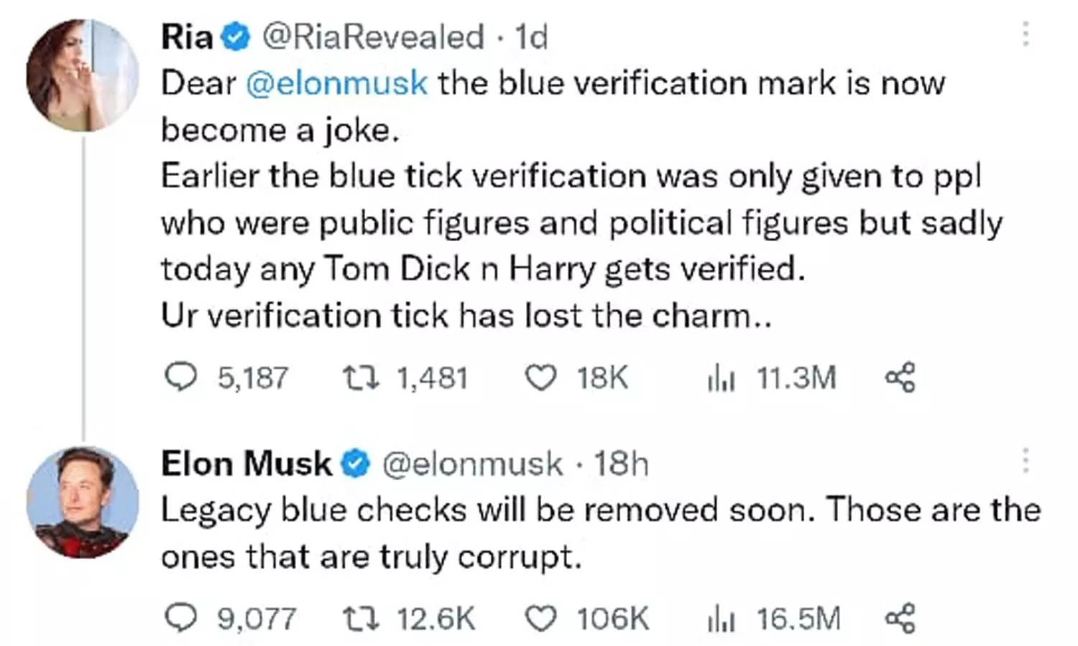
Task: Reply to Ria's tweet via comment icon
Action: pyautogui.click(x=180, y=377)
